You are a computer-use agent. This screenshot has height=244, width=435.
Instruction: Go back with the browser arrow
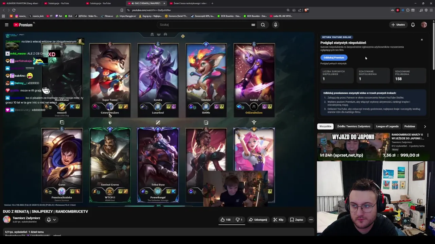click(4, 10)
